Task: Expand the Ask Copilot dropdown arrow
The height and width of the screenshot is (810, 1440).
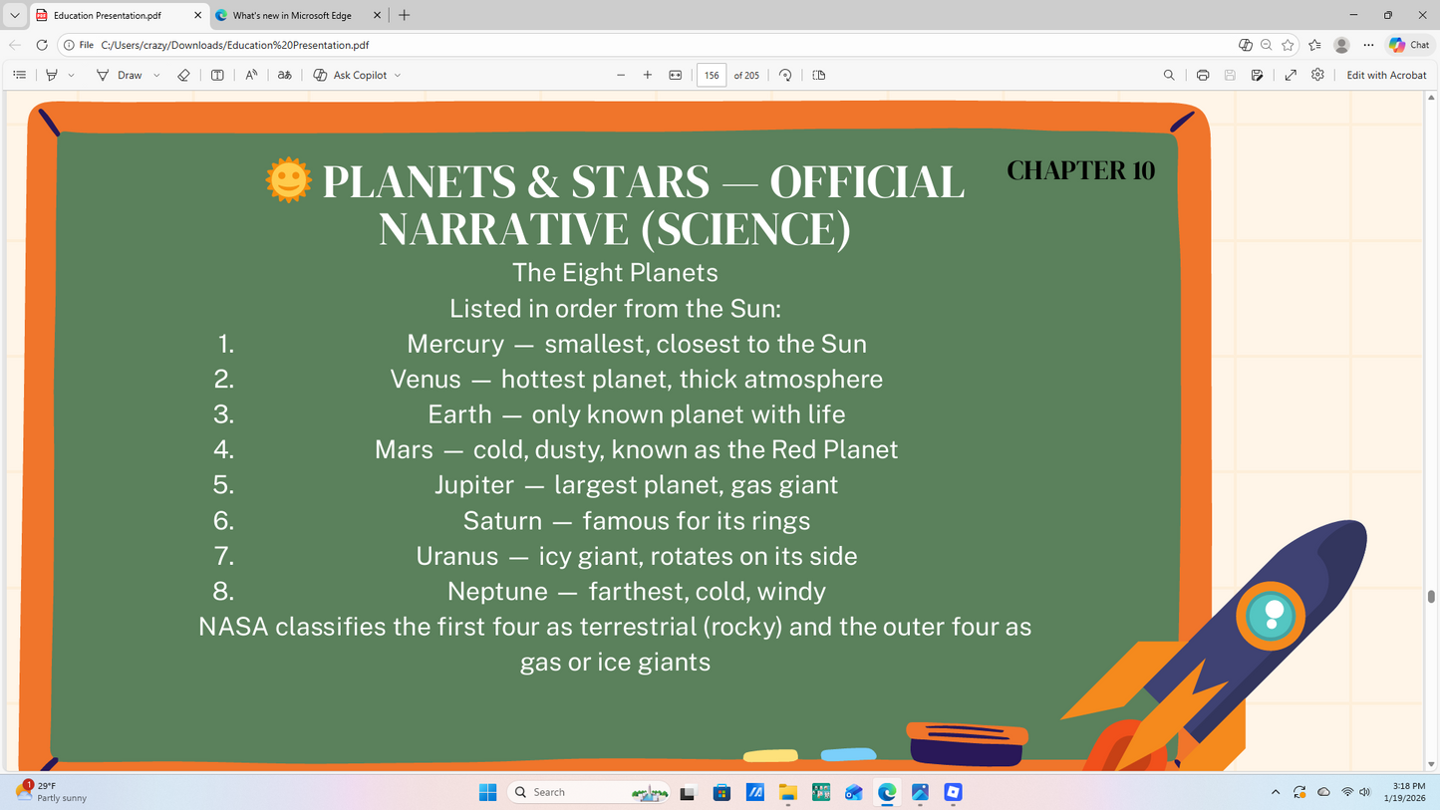Action: pos(398,75)
